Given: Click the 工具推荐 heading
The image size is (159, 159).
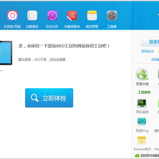Looking at the screenshot, I should click(x=144, y=92).
